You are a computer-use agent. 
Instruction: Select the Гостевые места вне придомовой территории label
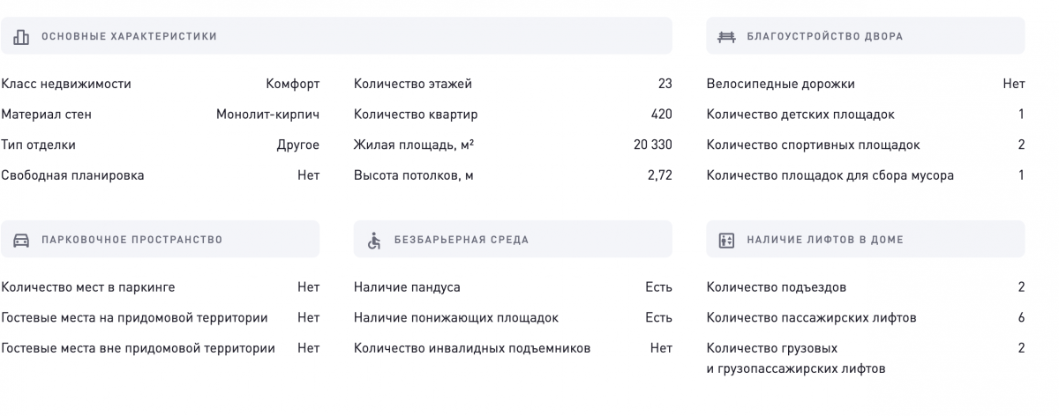pyautogui.click(x=138, y=348)
